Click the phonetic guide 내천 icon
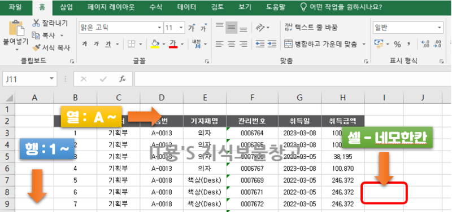The image size is (452, 212). 197,44
